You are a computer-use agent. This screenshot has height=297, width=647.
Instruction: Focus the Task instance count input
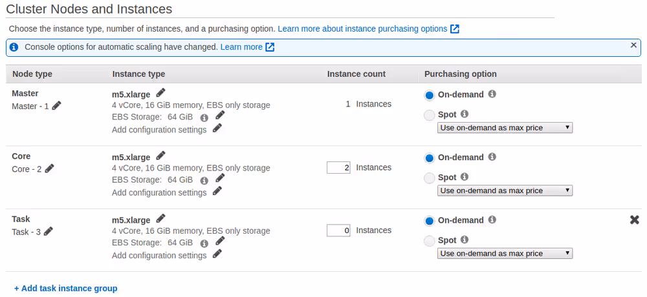pos(338,230)
